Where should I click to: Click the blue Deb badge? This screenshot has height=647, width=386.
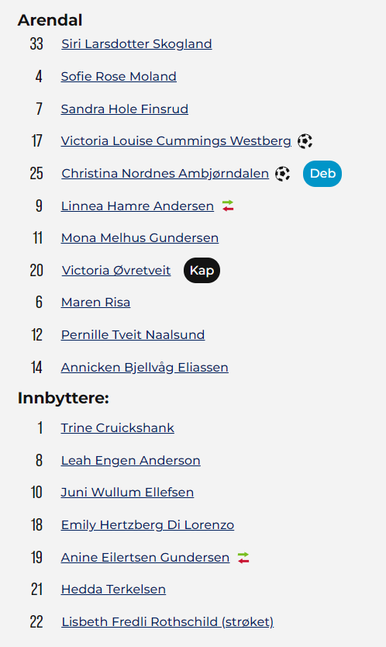coord(322,174)
